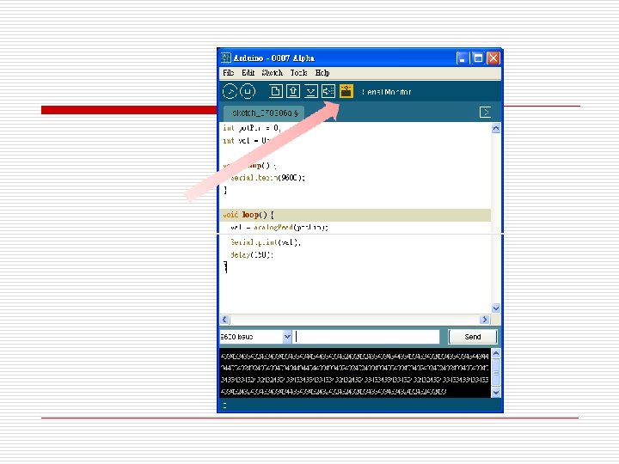This screenshot has width=619, height=464.
Task: Click the 'int potPin = 0;' line
Action: pyautogui.click(x=252, y=128)
